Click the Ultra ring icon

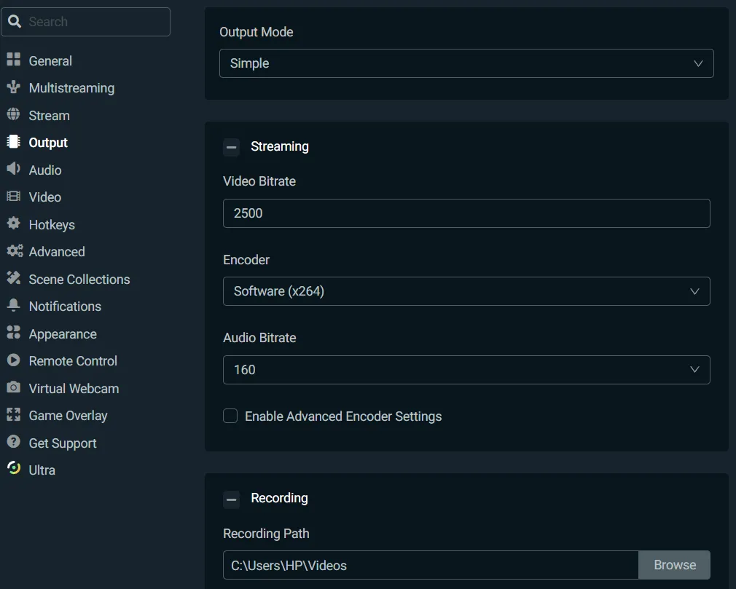13,469
